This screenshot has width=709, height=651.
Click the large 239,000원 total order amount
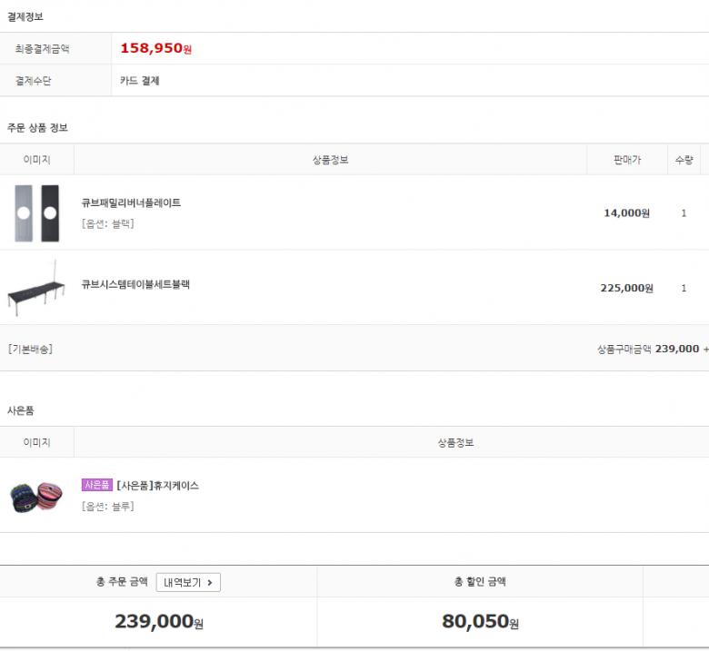[x=158, y=623]
